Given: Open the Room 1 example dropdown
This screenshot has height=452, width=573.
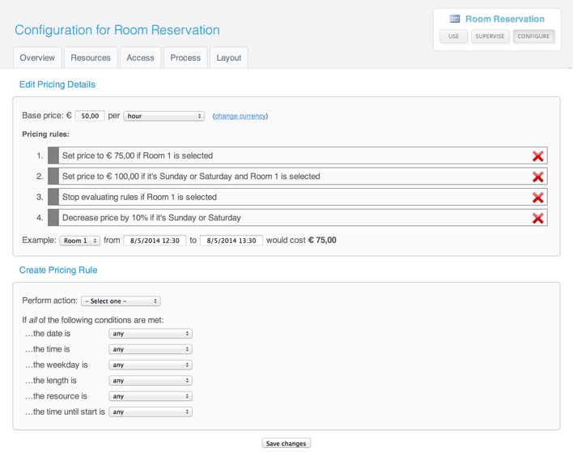Looking at the screenshot, I should (79, 241).
